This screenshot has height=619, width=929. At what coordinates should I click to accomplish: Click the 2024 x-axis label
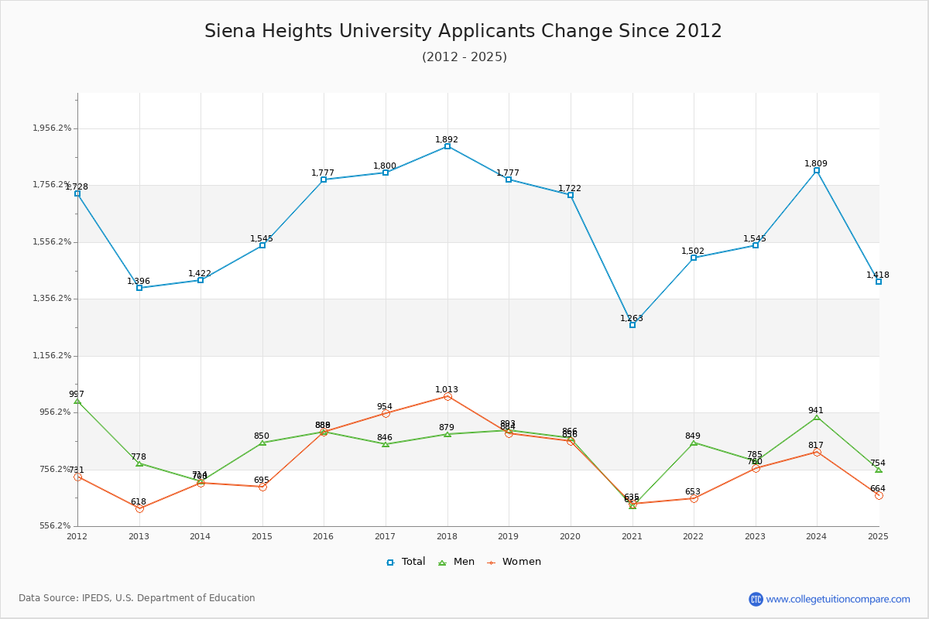pyautogui.click(x=817, y=535)
